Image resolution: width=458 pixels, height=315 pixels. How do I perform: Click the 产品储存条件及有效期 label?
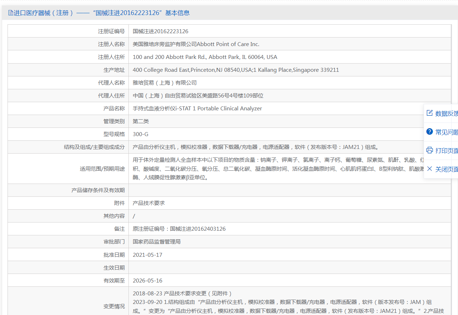pyautogui.click(x=98, y=190)
